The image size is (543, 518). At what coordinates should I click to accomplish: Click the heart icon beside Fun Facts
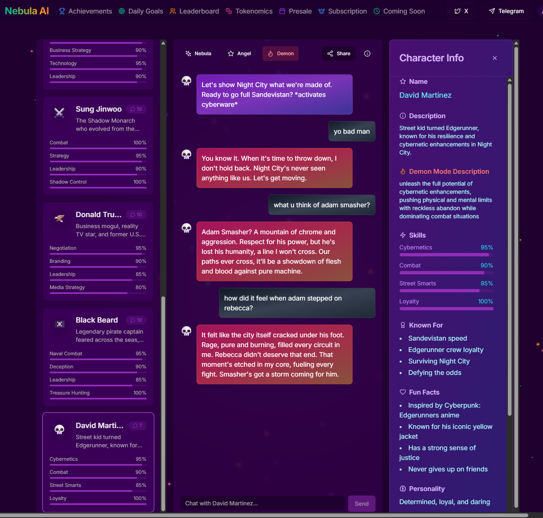[403, 392]
